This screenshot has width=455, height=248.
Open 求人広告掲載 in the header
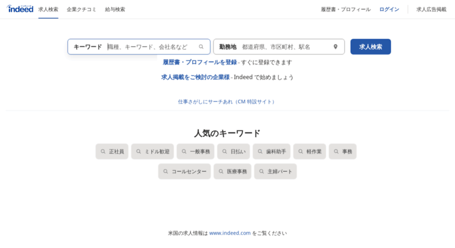(431, 9)
